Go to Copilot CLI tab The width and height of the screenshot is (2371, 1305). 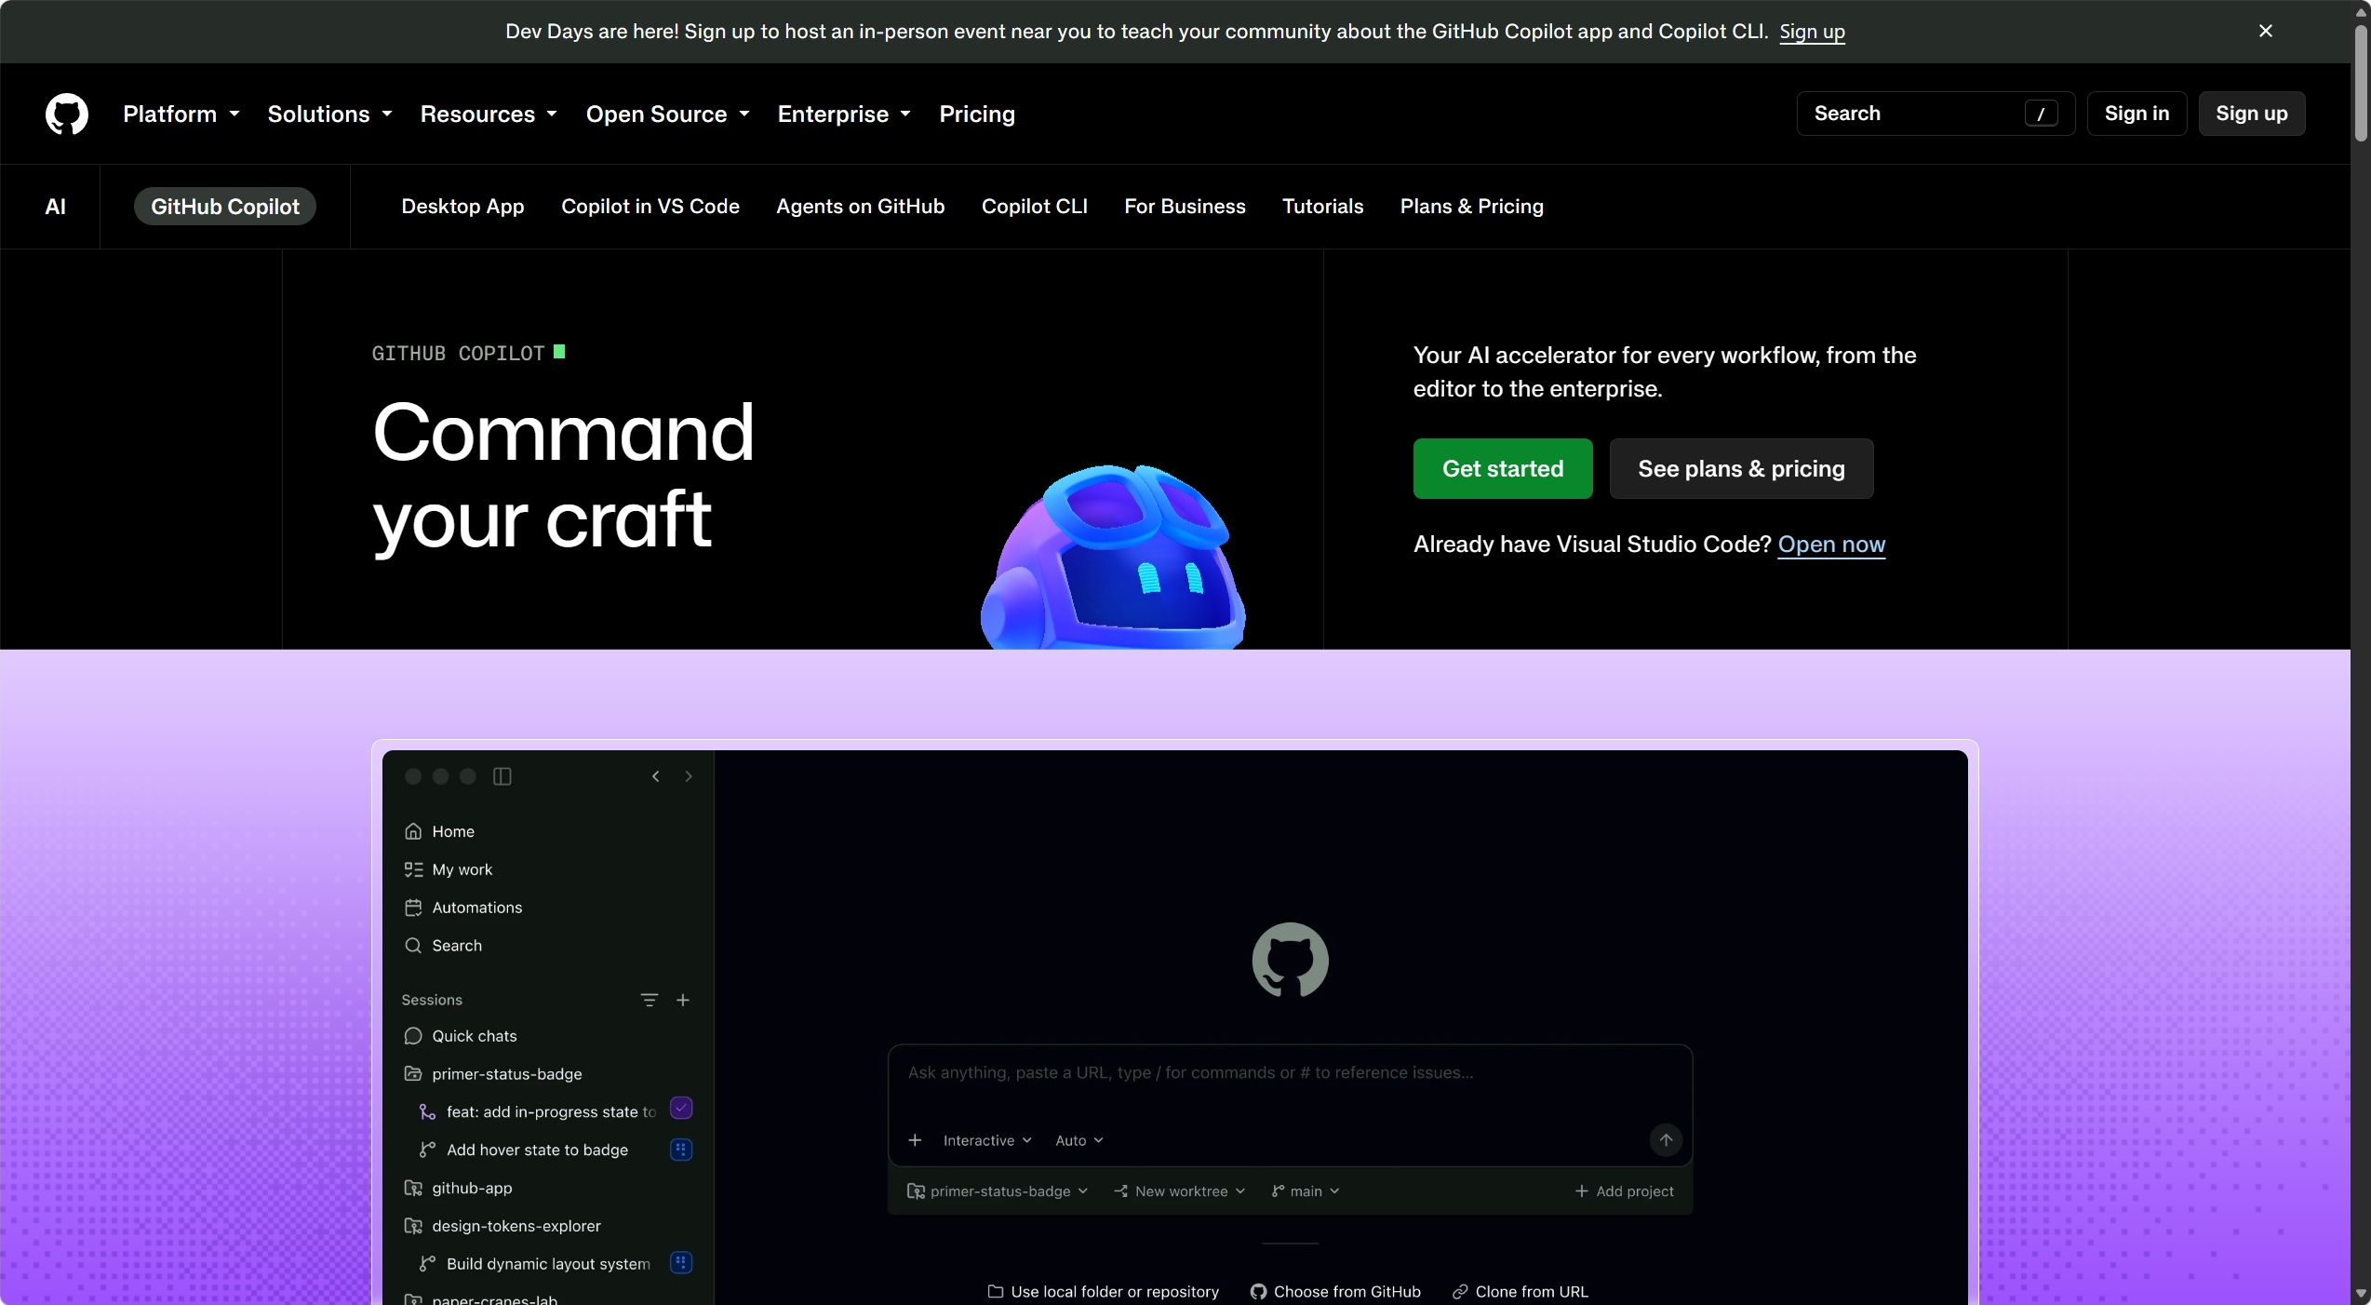point(1035,207)
